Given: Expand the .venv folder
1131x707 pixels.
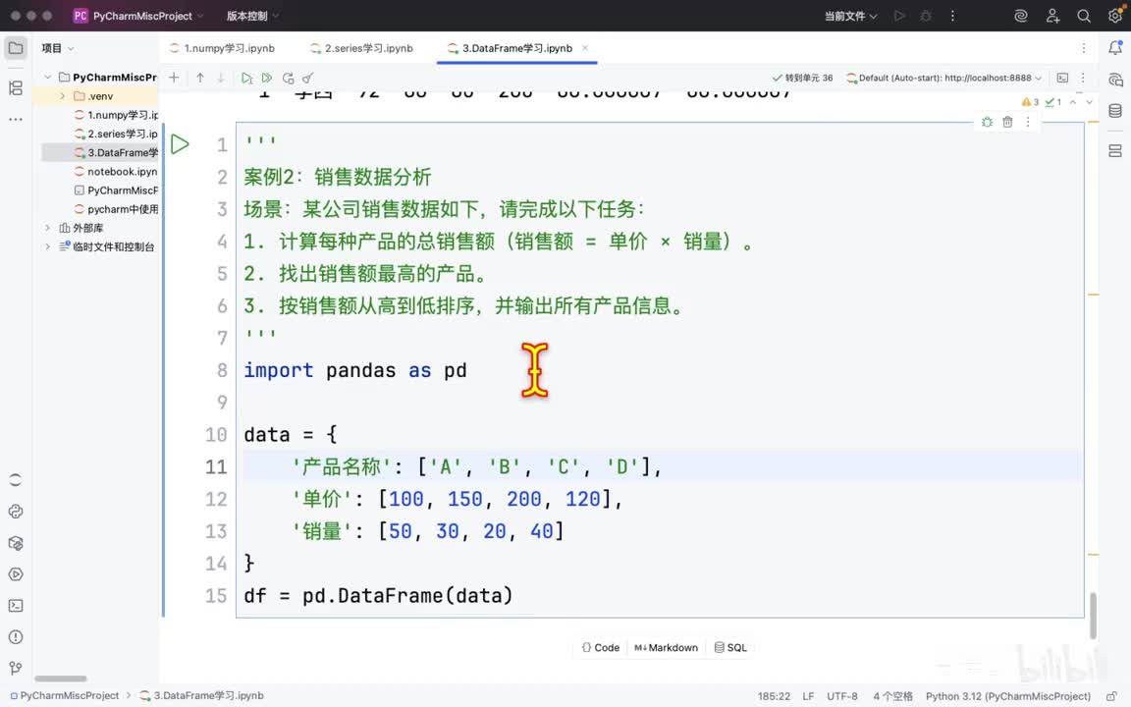Looking at the screenshot, I should (63, 96).
